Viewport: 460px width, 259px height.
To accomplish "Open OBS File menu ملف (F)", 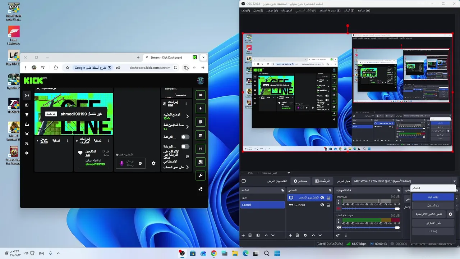I will click(245, 10).
